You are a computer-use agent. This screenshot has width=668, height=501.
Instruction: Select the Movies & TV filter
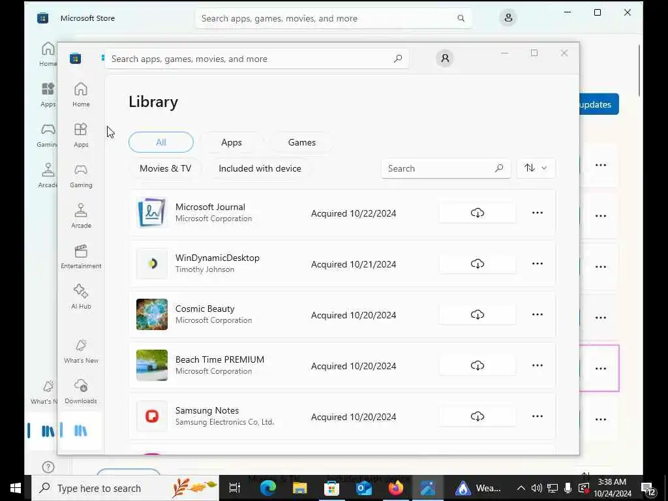[x=165, y=168]
